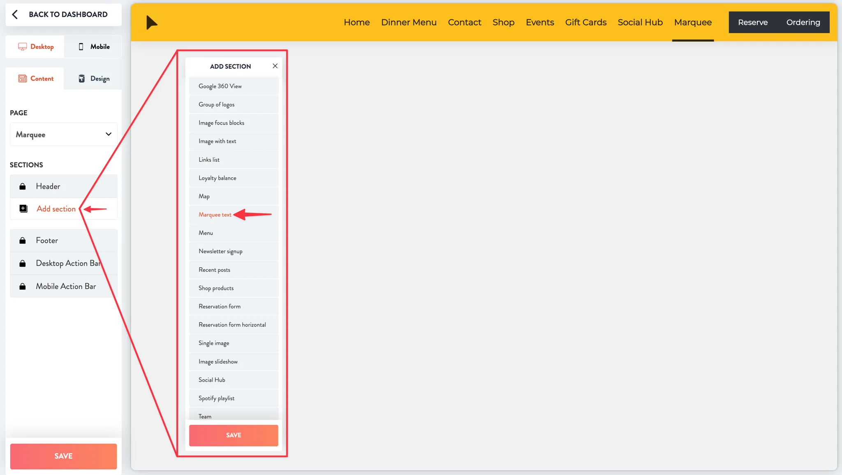Image resolution: width=842 pixels, height=475 pixels.
Task: Select Links list section option
Action: [x=234, y=160]
